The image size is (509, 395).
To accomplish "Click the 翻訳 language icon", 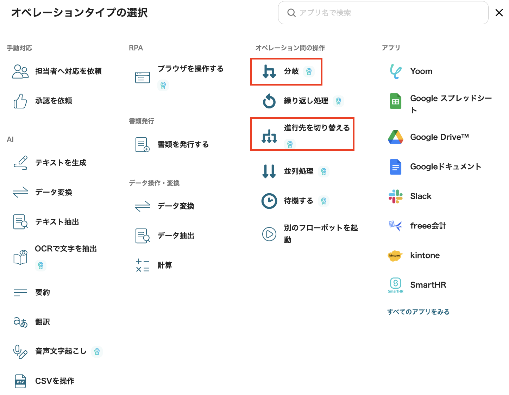I will click(x=20, y=322).
